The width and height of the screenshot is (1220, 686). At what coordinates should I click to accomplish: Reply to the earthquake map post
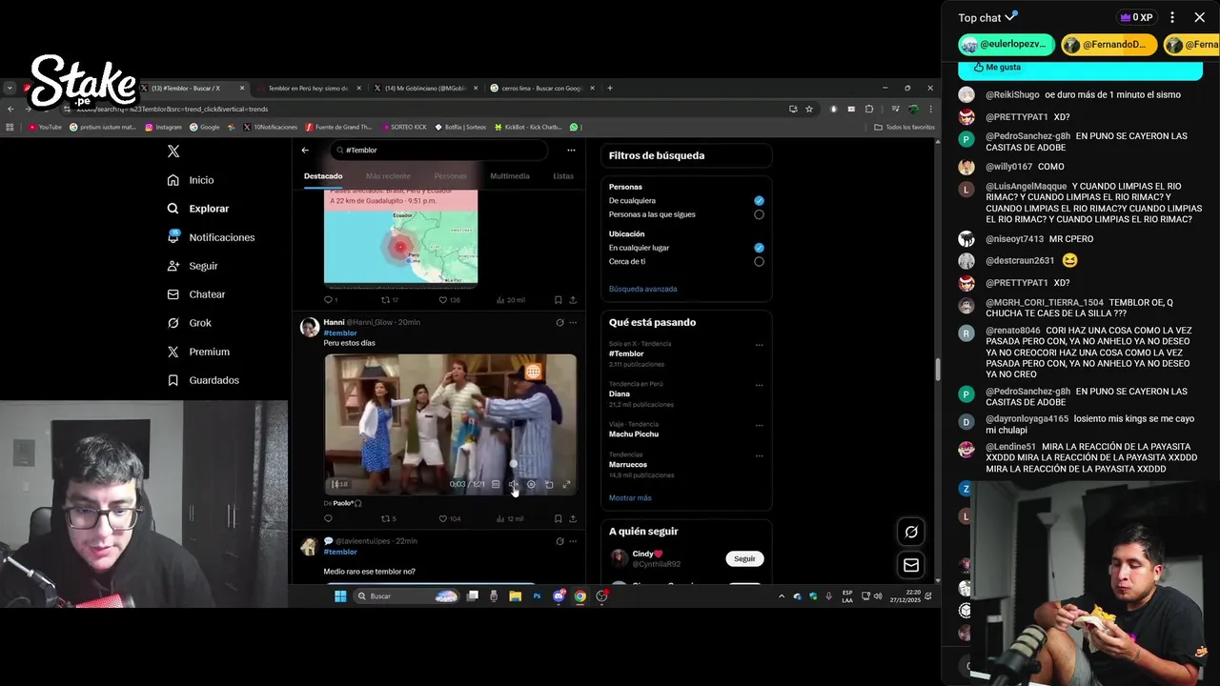tap(329, 300)
